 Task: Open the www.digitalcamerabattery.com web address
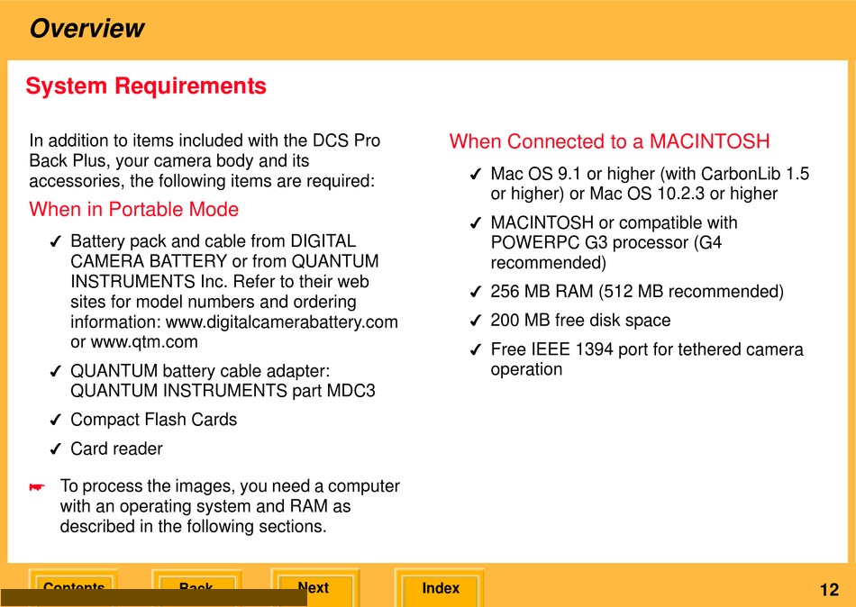[x=282, y=322]
